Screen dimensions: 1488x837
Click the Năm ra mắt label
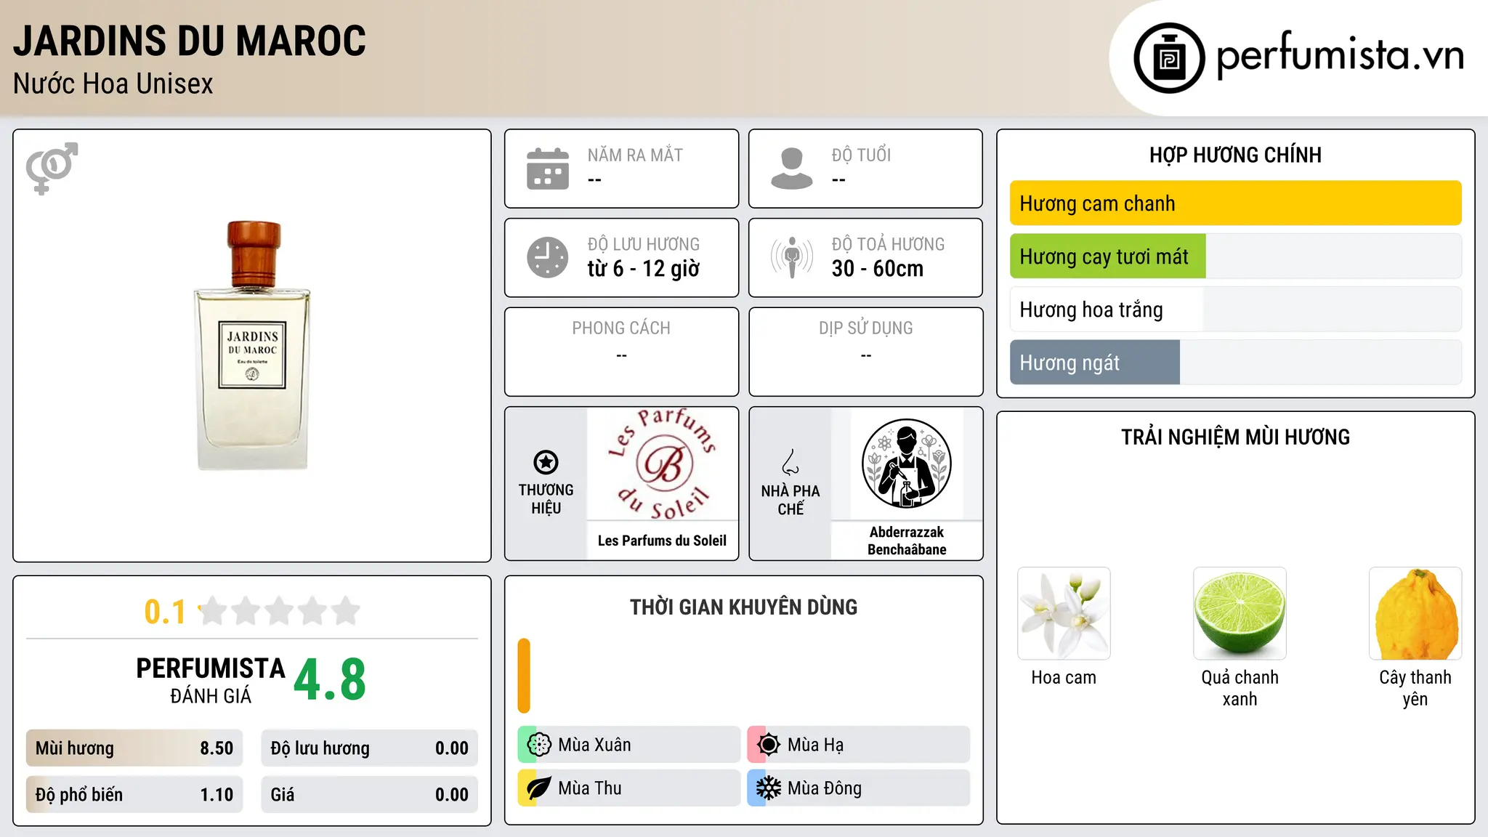click(635, 155)
